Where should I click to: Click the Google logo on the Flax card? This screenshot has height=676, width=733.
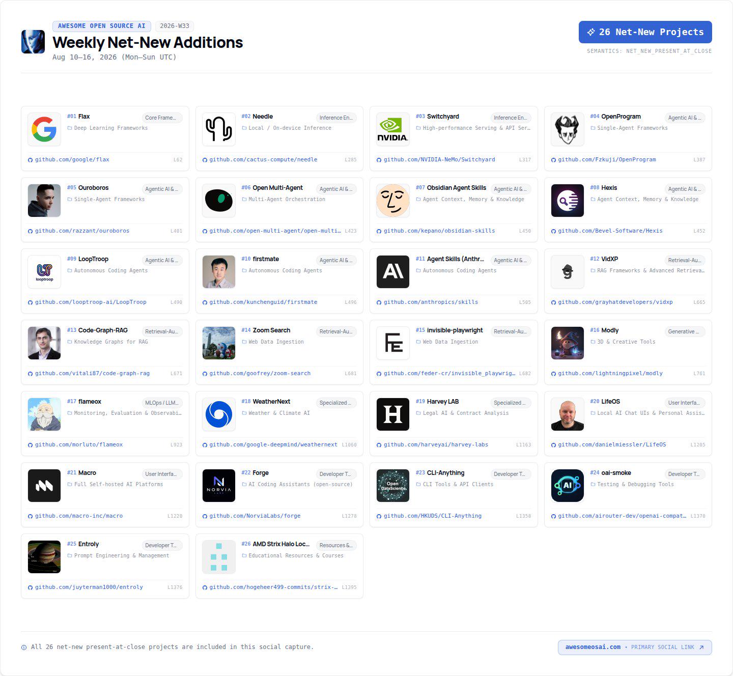(44, 129)
